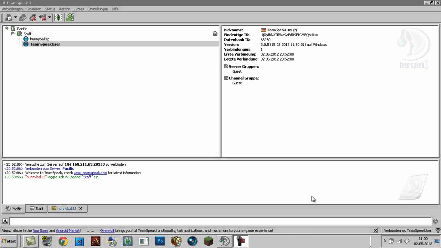This screenshot has width=441, height=248.
Task: Click the Connect to server toolbar icon
Action: (x=9, y=17)
